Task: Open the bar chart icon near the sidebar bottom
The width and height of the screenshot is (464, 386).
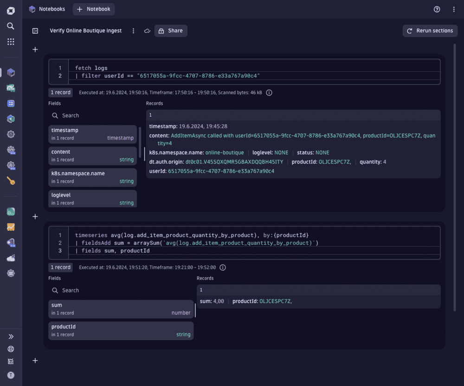Action: click(11, 361)
